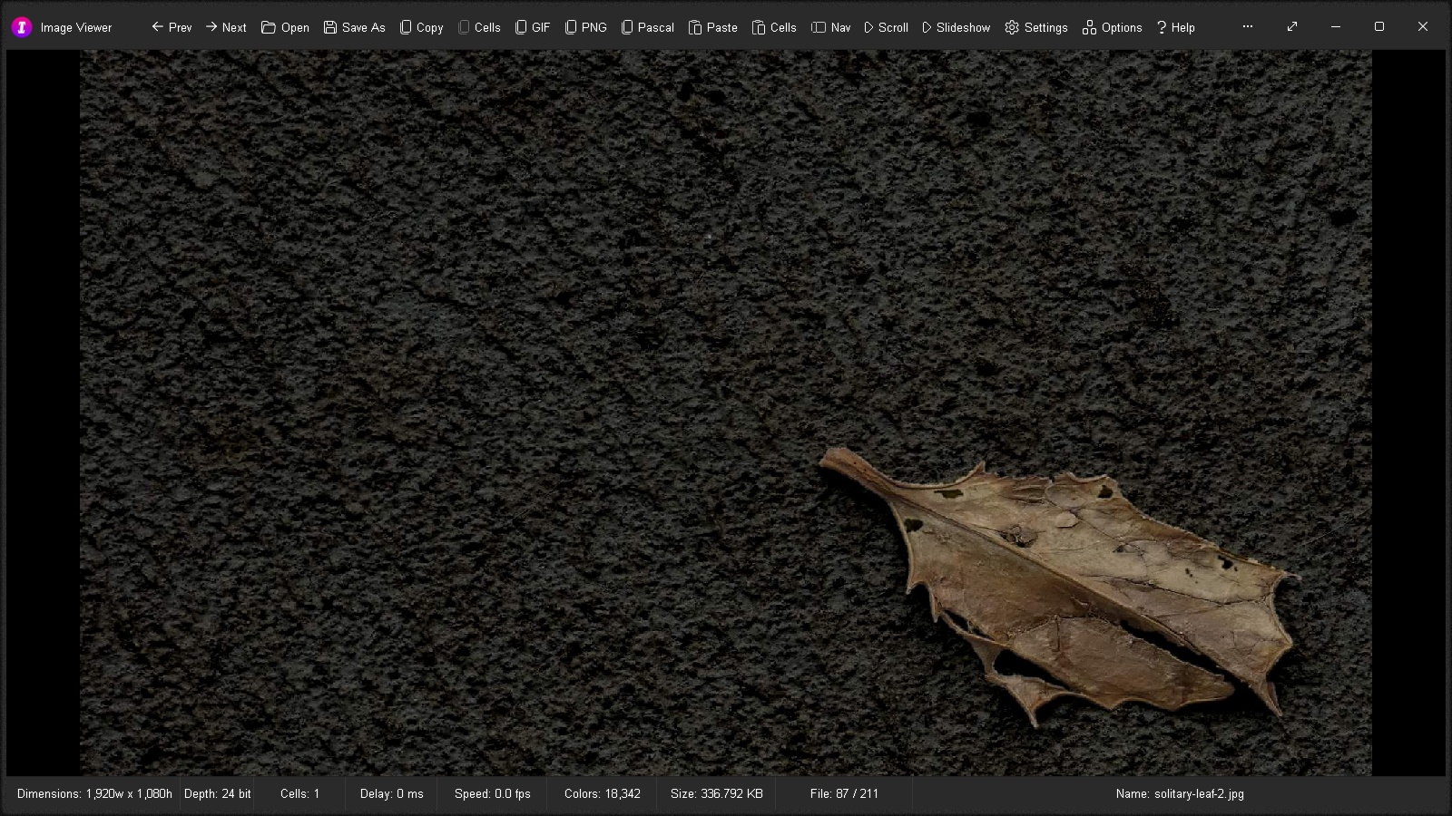This screenshot has width=1452, height=816.
Task: Toggle Scroll mode
Action: 885,27
